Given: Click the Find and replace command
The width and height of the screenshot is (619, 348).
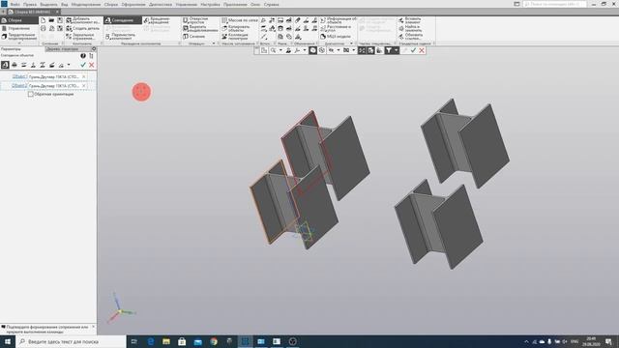Looking at the screenshot, I should (410, 28).
